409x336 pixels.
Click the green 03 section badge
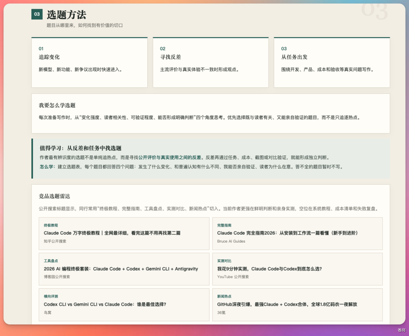[x=37, y=14]
